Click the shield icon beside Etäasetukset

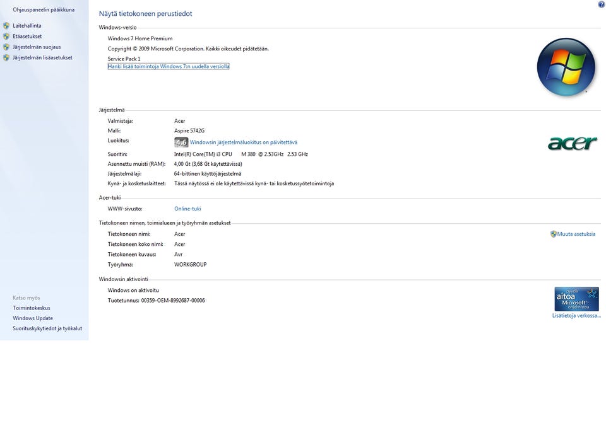tap(6, 37)
